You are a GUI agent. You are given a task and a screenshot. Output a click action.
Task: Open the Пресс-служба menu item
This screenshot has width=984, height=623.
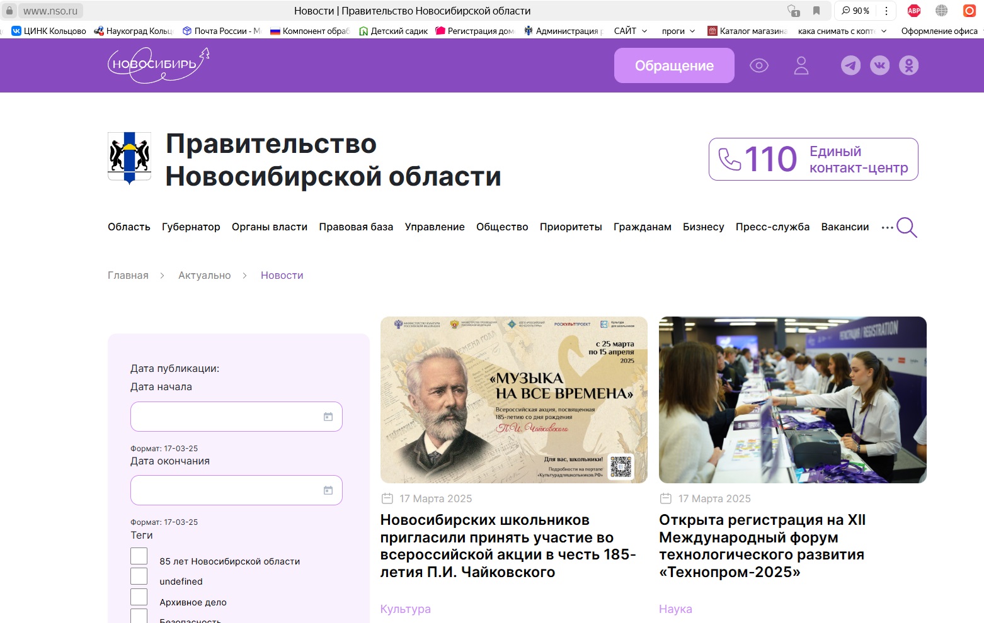(772, 227)
